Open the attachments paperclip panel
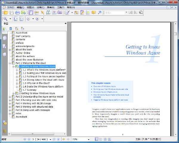The image size is (179, 143). click(4, 131)
